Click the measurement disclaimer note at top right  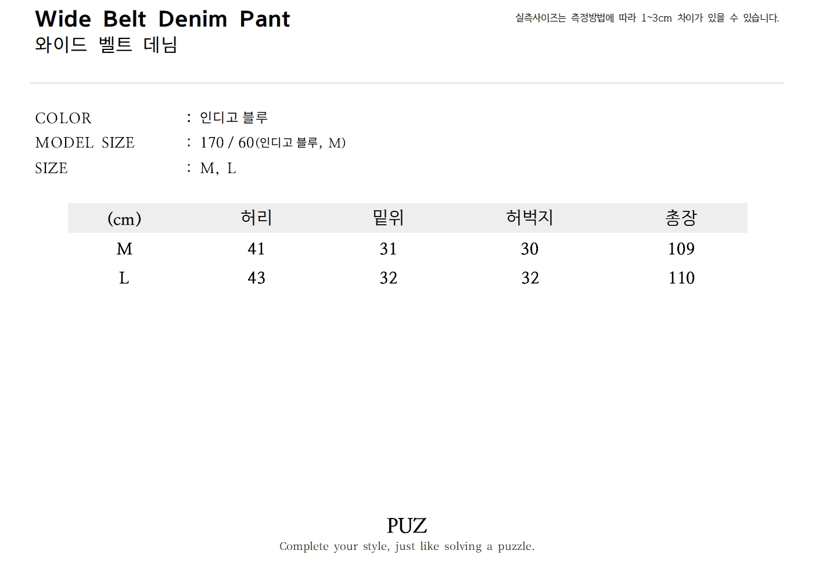647,18
